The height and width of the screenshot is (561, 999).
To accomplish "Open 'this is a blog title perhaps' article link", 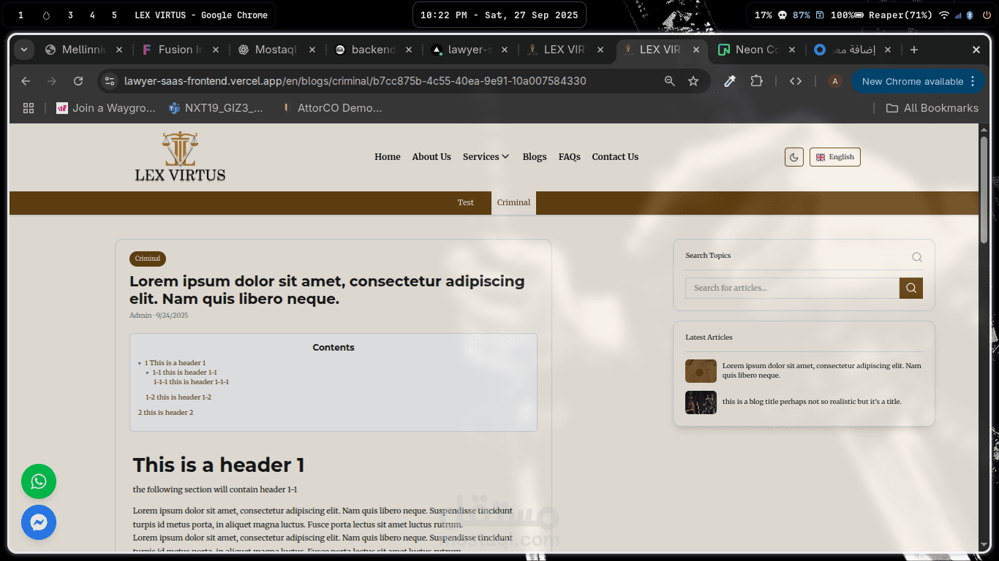I will (x=812, y=402).
